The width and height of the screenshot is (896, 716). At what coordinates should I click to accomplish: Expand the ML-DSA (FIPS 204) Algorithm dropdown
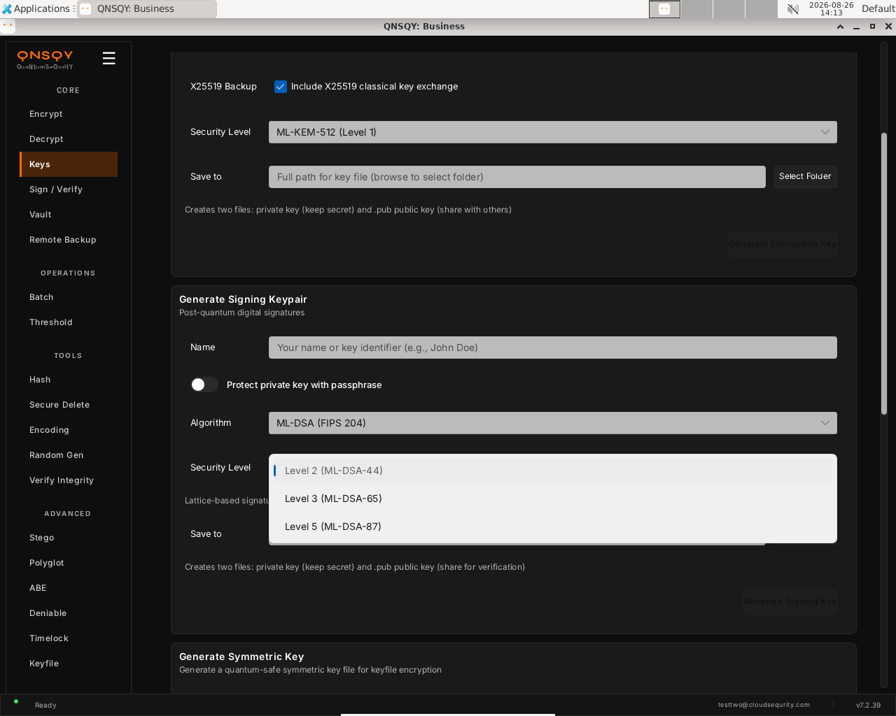coord(553,423)
